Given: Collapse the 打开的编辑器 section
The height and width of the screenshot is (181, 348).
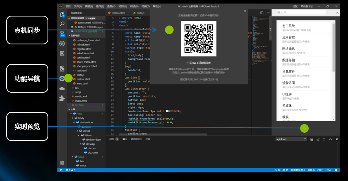Looking at the screenshot, I should pyautogui.click(x=69, y=18).
